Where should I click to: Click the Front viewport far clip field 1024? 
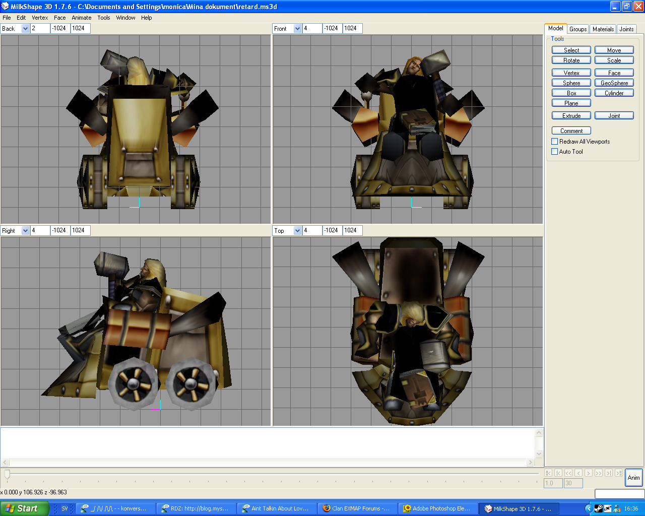(x=352, y=29)
